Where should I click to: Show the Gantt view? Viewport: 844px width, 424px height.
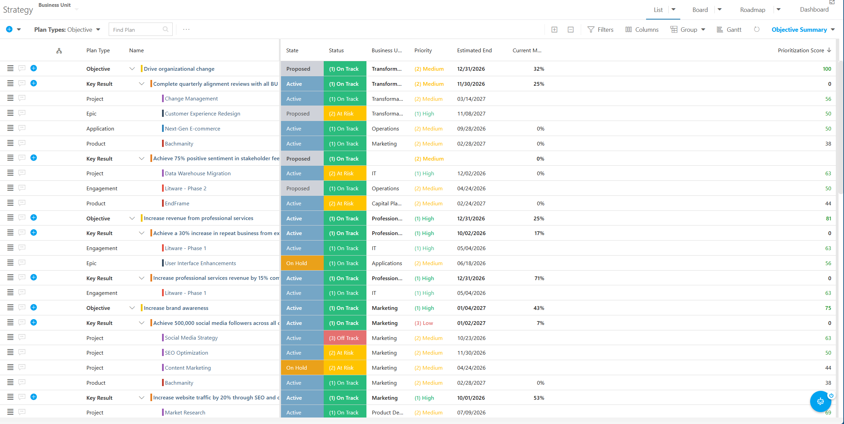tap(729, 30)
